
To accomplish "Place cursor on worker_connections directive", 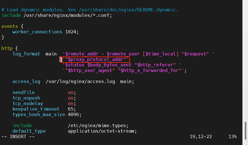I will 37,32.
